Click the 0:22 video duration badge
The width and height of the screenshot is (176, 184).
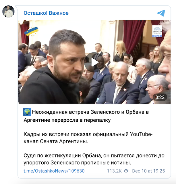(160, 97)
